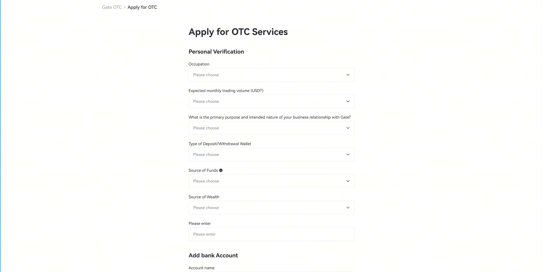Click the Personal Verification section heading
Image resolution: width=543 pixels, height=272 pixels.
point(216,52)
